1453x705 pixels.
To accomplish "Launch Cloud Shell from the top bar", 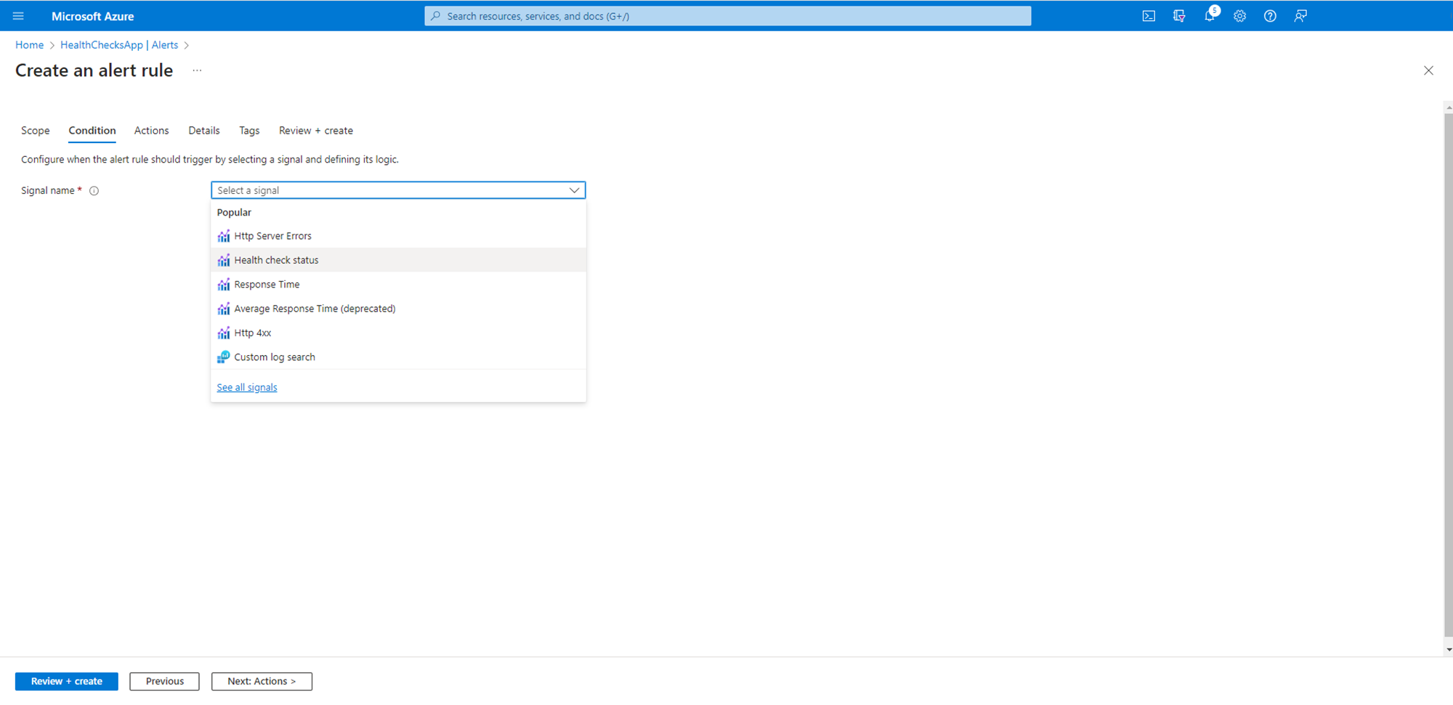I will click(1149, 16).
